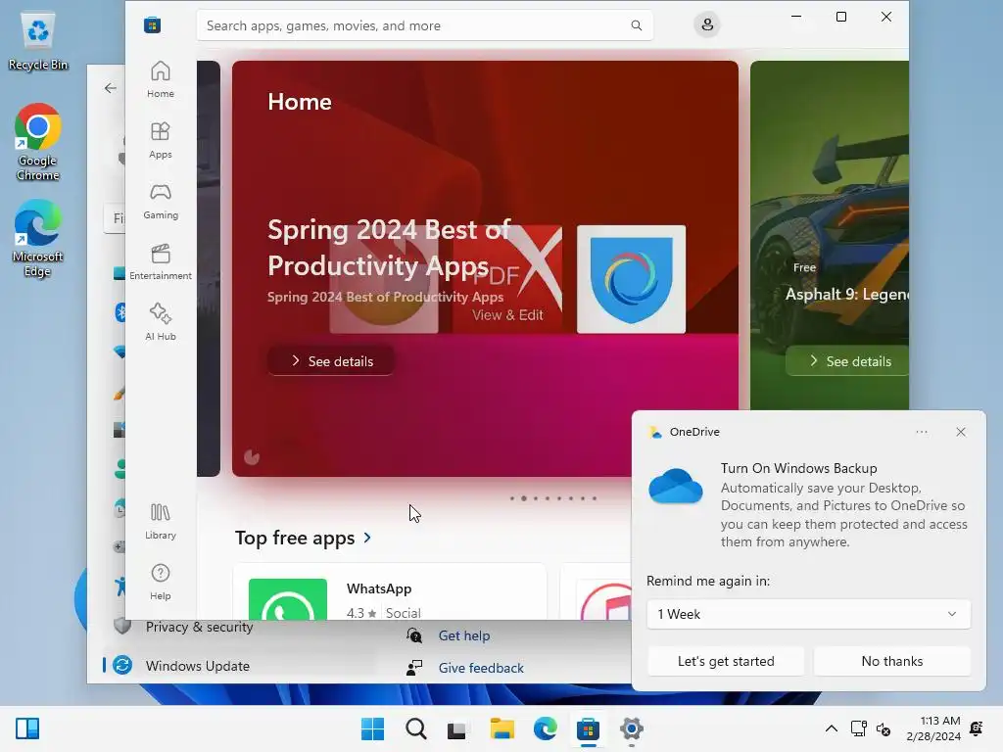Expand Top free apps with chevron
Screen dimensions: 1003x752
(367, 538)
